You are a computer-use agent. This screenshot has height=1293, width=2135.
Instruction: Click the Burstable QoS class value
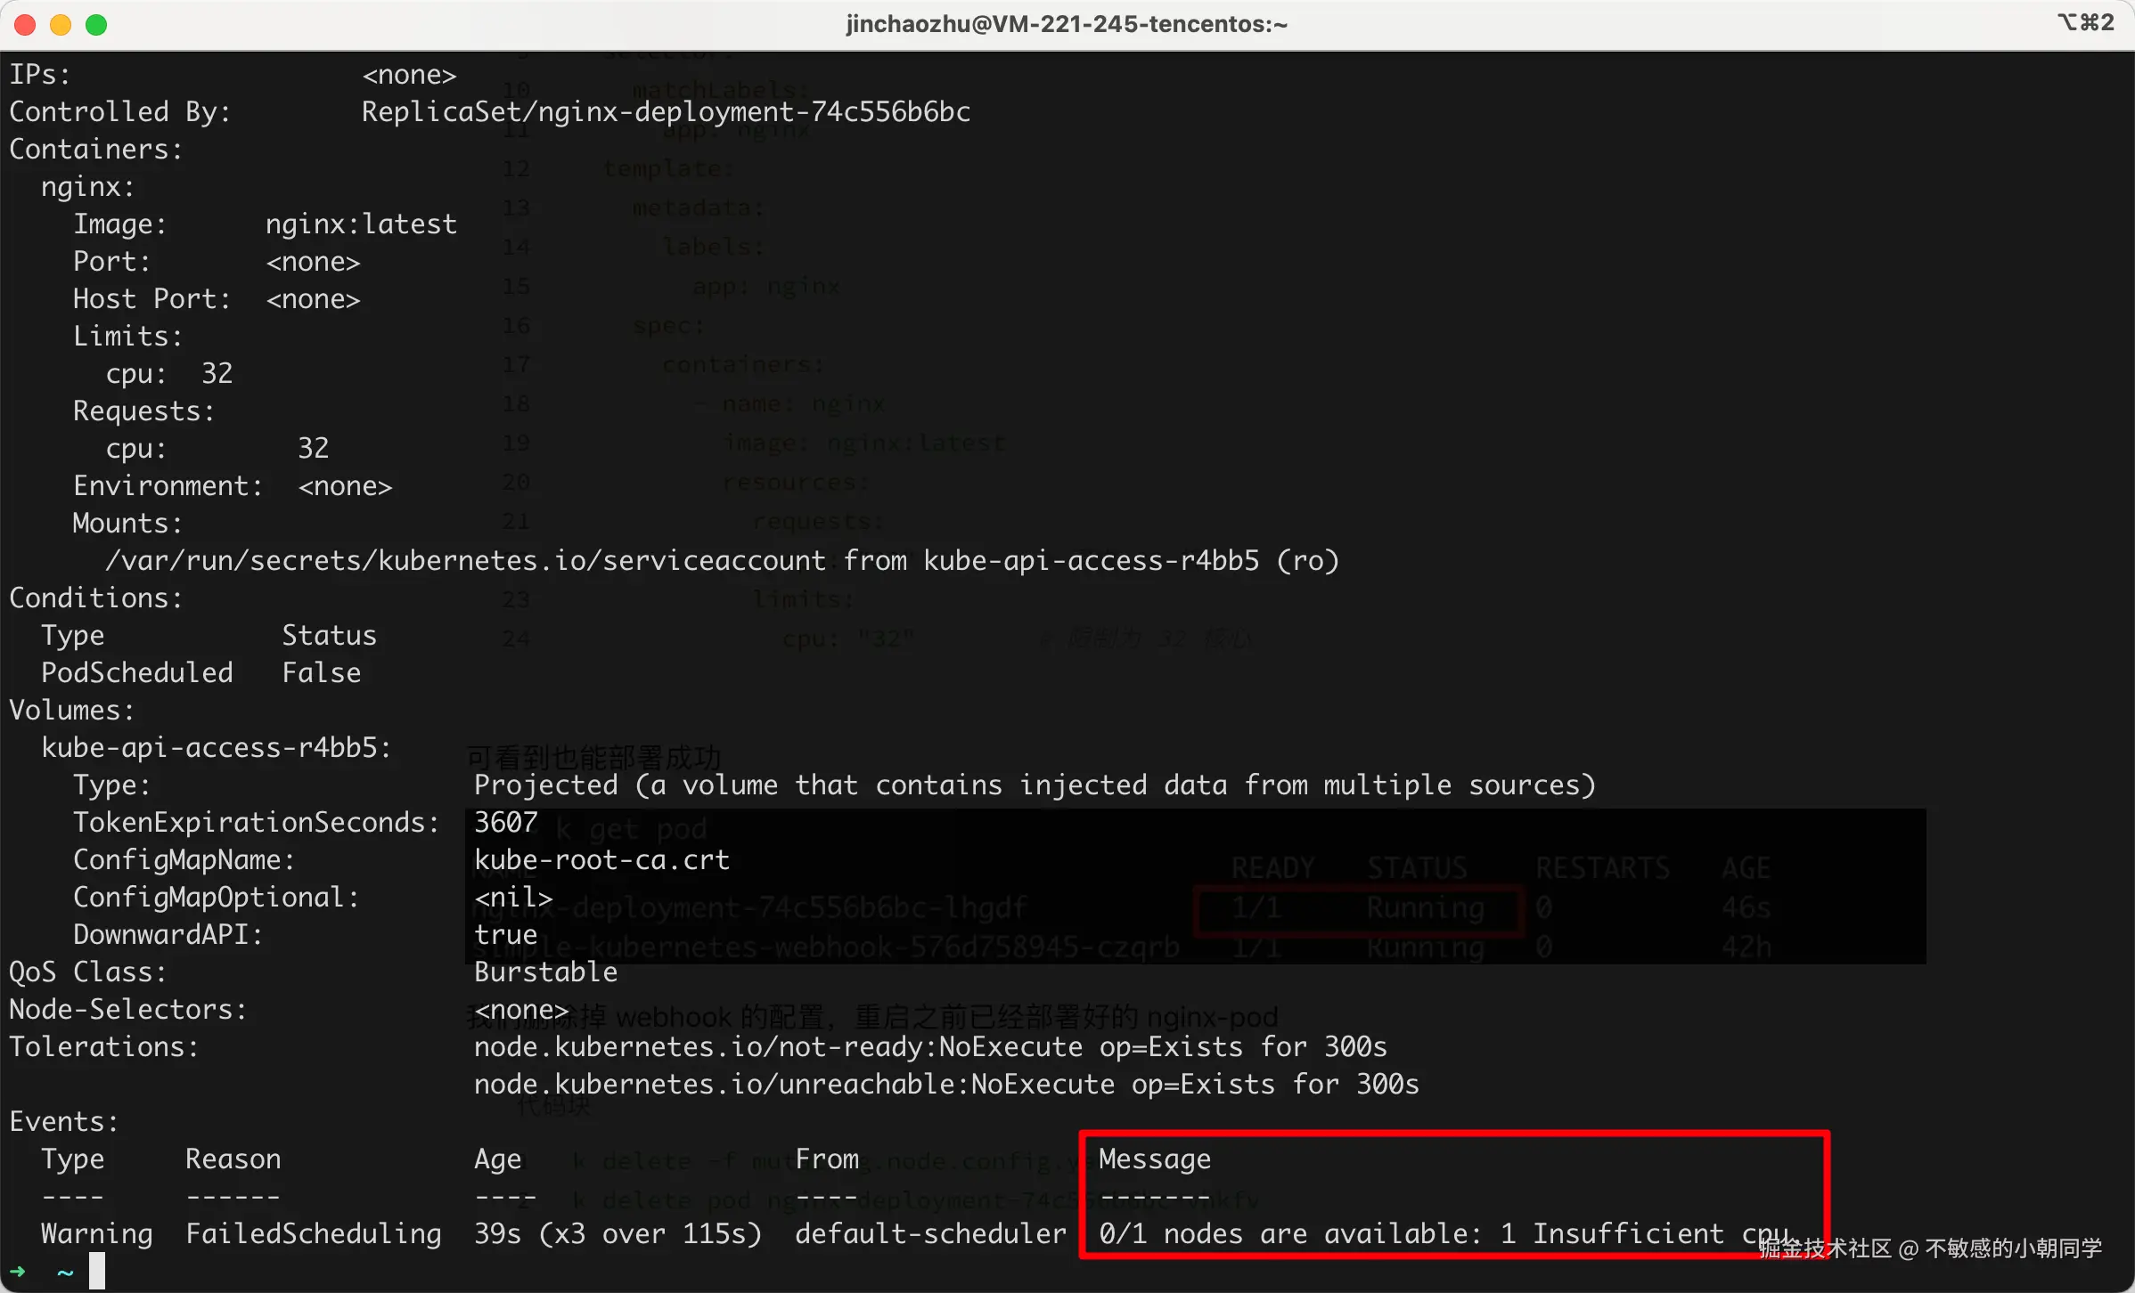(545, 972)
